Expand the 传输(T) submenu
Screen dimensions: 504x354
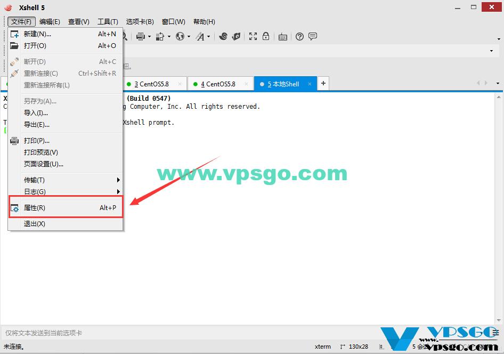point(66,180)
